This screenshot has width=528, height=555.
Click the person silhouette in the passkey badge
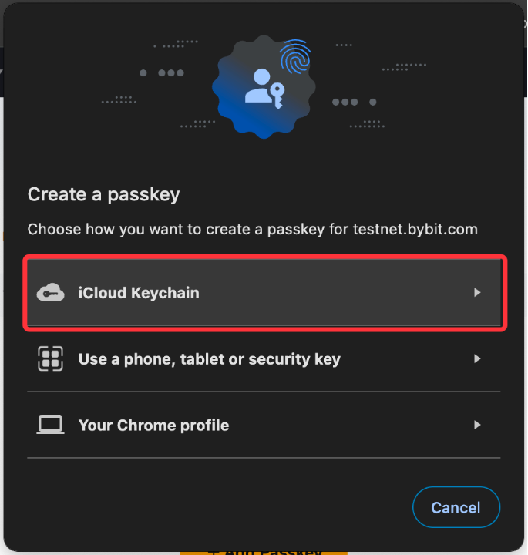[x=258, y=86]
